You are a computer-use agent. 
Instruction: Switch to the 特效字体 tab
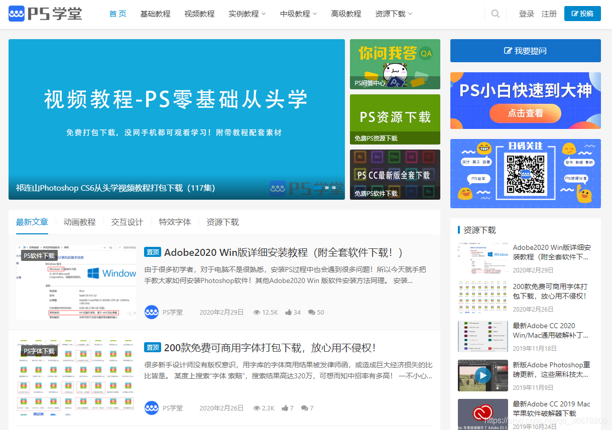(175, 222)
